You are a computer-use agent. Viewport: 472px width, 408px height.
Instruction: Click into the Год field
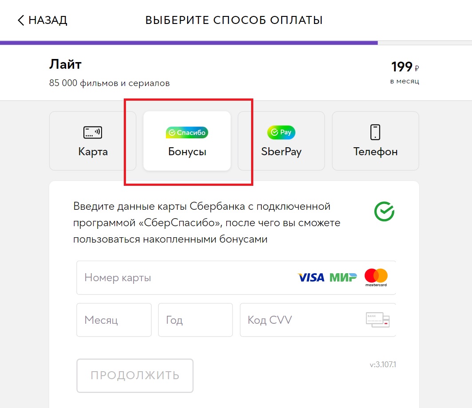(195, 320)
